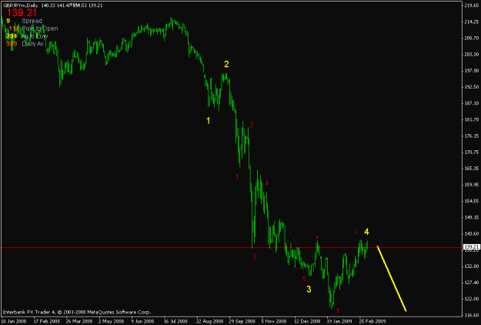Select the Spread indicator label

32,21
